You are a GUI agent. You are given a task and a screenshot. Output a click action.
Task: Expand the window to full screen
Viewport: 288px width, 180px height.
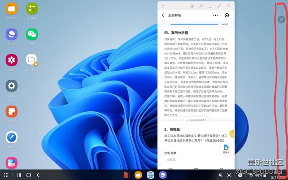coord(219,6)
